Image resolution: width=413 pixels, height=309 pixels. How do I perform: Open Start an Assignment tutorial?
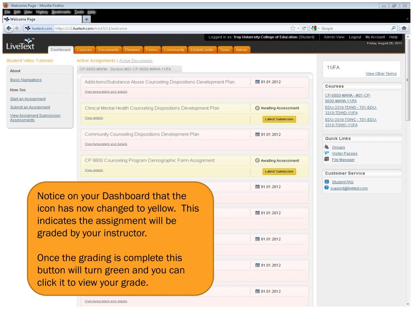[x=28, y=99]
